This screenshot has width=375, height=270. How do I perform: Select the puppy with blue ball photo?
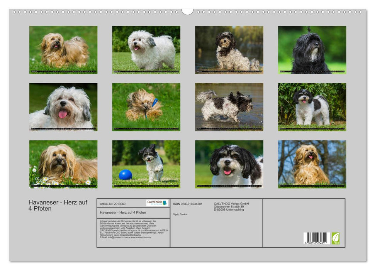click(146, 164)
